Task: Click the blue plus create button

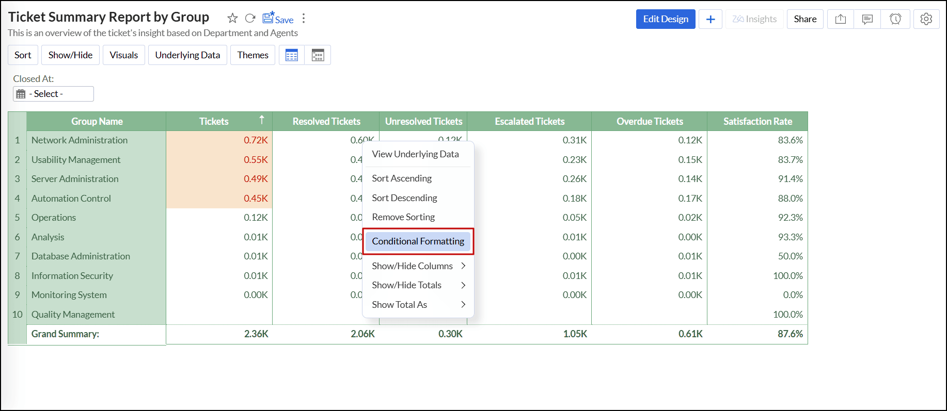Action: pos(711,19)
